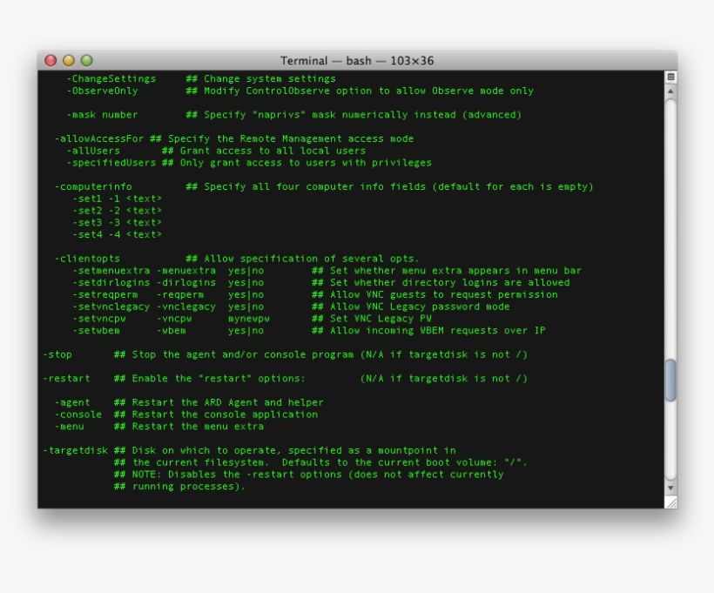
Task: Click the '-setreqperm' option text
Action: click(x=105, y=294)
